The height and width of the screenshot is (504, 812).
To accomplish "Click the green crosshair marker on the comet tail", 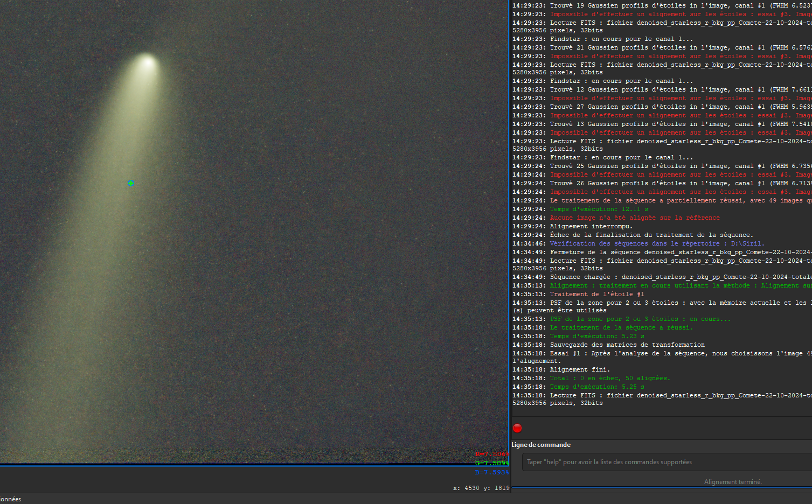I will pos(130,183).
